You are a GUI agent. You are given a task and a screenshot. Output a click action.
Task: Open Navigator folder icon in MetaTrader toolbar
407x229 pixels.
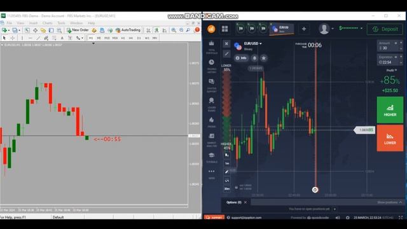43,31
